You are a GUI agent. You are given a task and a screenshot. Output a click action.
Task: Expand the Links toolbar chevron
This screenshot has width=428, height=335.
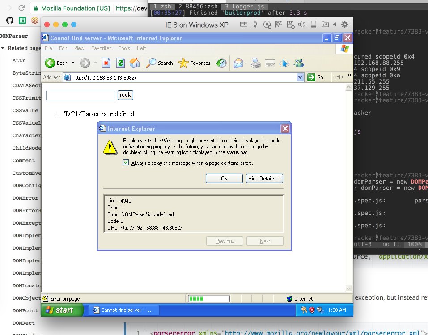click(x=350, y=75)
